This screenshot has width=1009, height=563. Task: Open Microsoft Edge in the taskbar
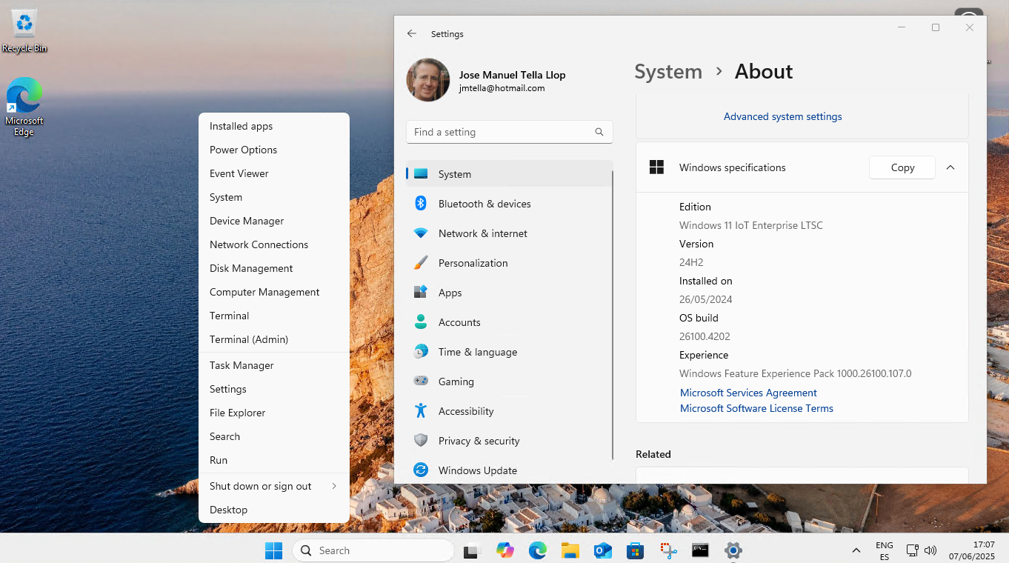[538, 550]
